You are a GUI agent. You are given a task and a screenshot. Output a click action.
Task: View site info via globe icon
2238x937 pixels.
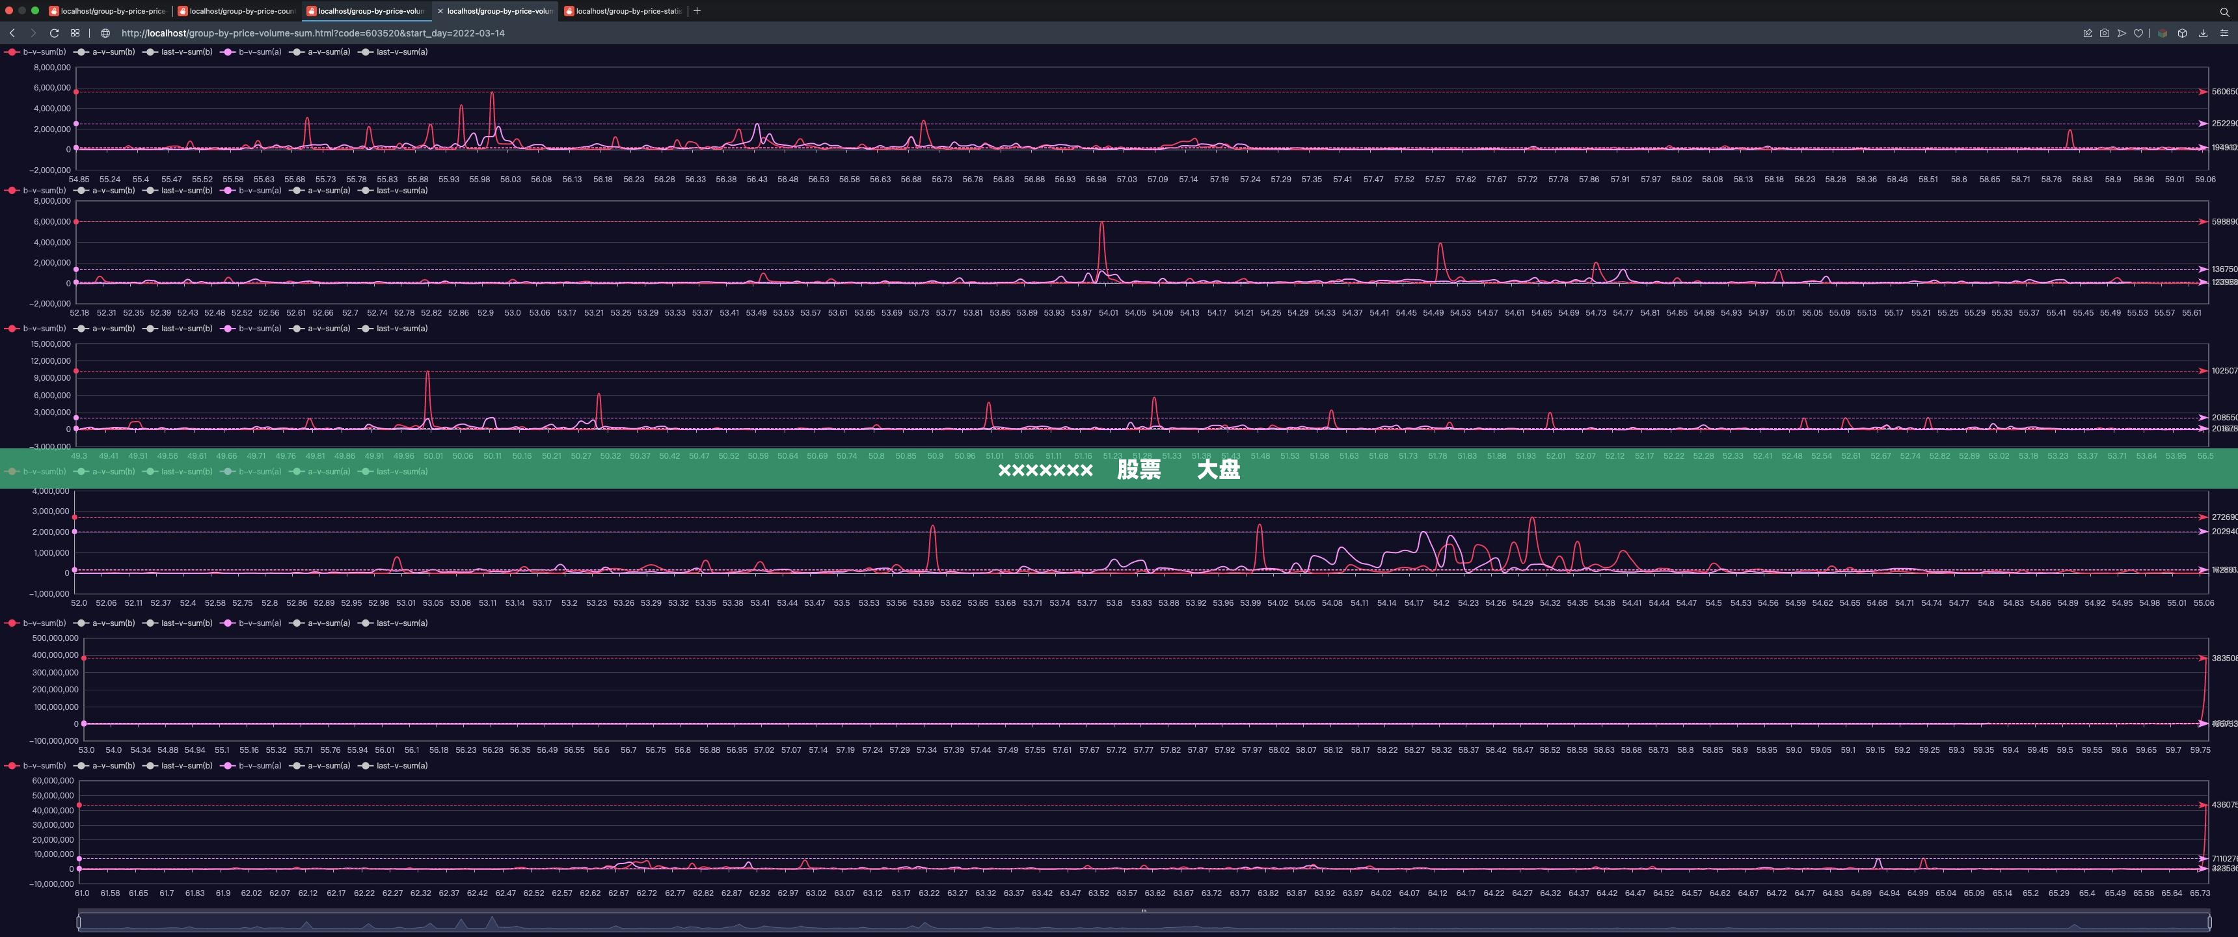click(105, 33)
